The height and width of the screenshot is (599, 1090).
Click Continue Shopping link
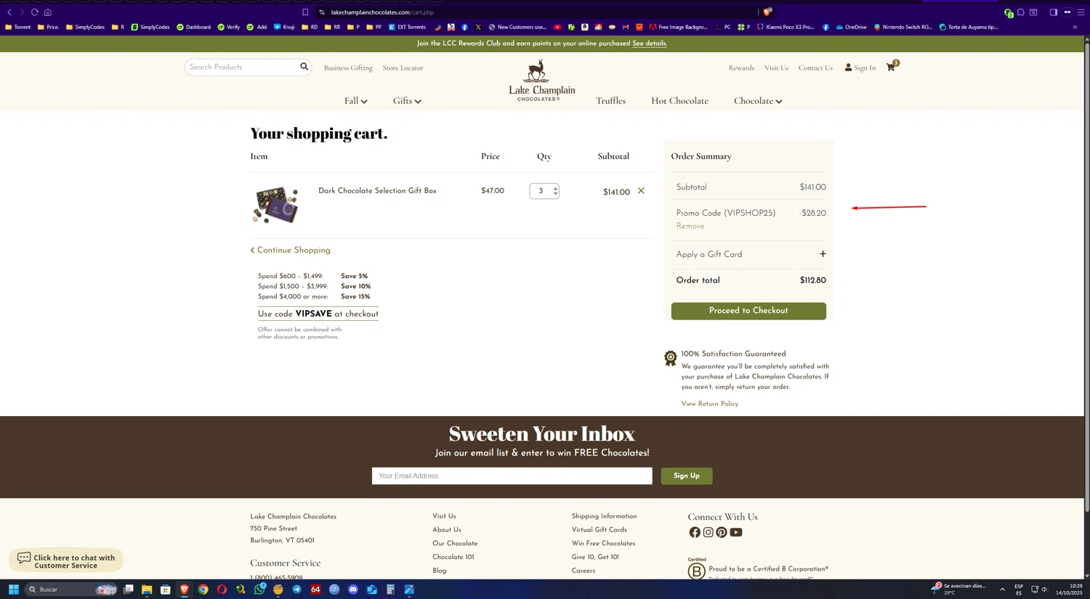click(290, 250)
